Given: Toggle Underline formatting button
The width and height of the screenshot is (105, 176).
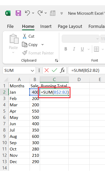Looking at the screenshot, I should (x=82, y=49).
